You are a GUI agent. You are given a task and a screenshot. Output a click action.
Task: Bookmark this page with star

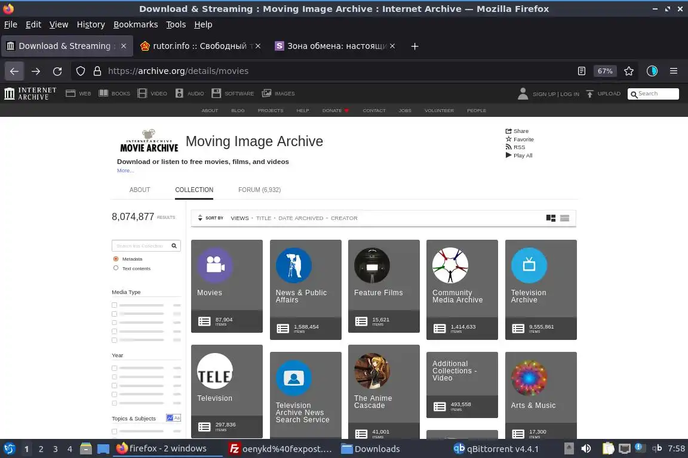click(629, 71)
